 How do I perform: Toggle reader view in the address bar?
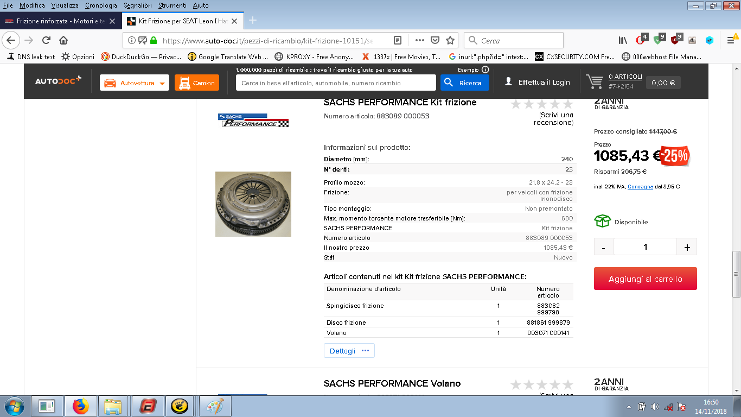click(398, 40)
